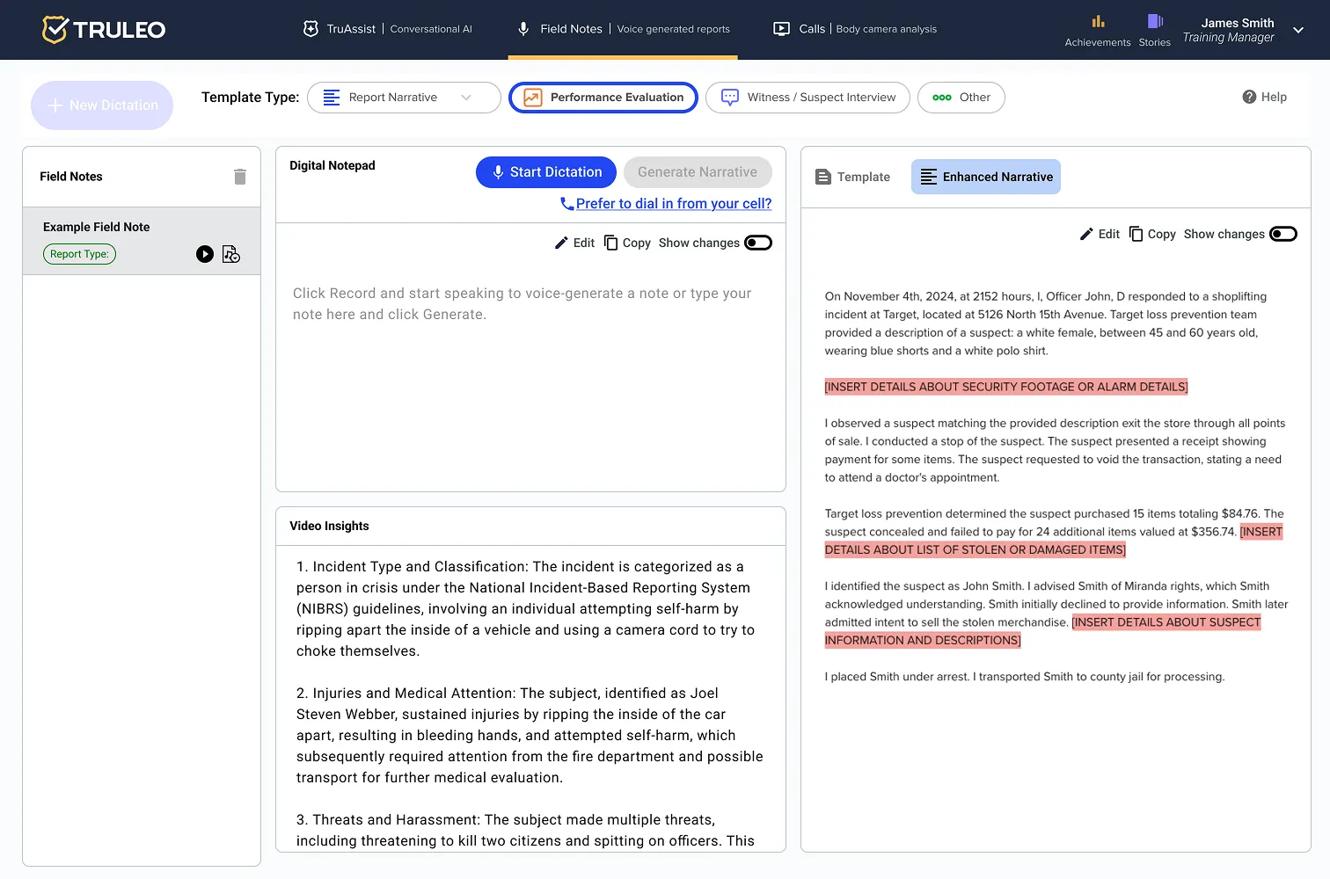
Task: Click the Report Type tag
Action: 79,254
